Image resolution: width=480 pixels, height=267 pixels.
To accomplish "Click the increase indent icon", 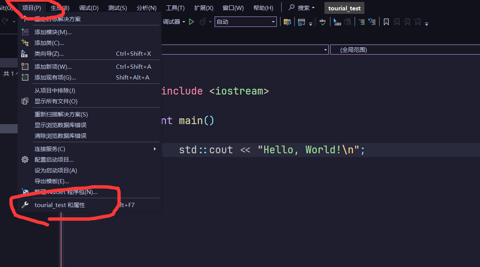I will (362, 22).
